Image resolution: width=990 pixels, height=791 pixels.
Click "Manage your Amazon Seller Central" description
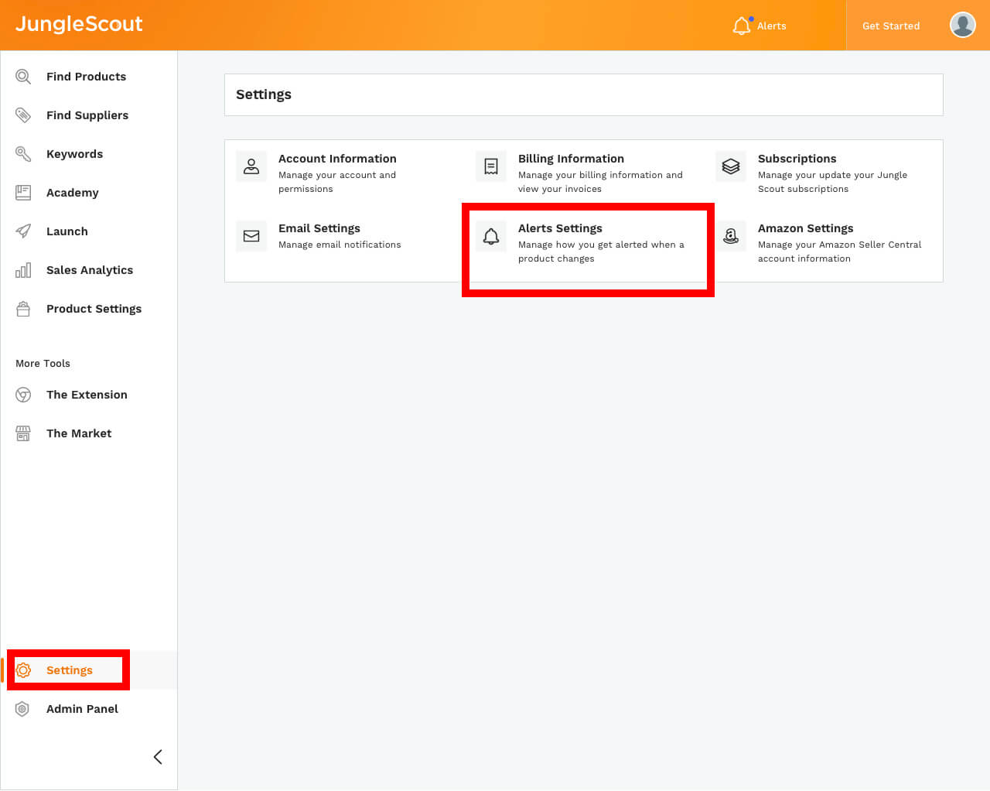pyautogui.click(x=839, y=252)
